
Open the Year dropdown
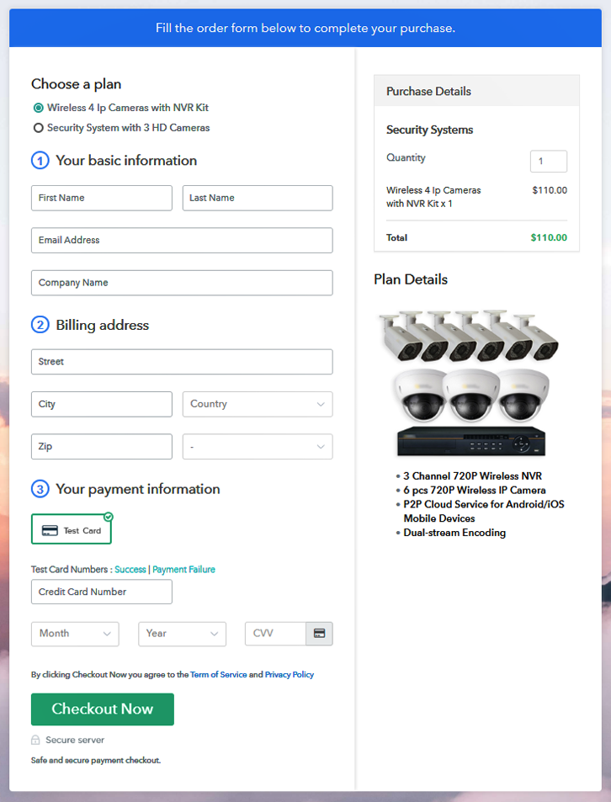(x=182, y=634)
